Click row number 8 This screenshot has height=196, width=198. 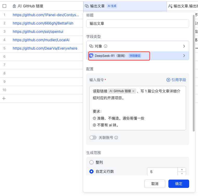(x=4, y=73)
